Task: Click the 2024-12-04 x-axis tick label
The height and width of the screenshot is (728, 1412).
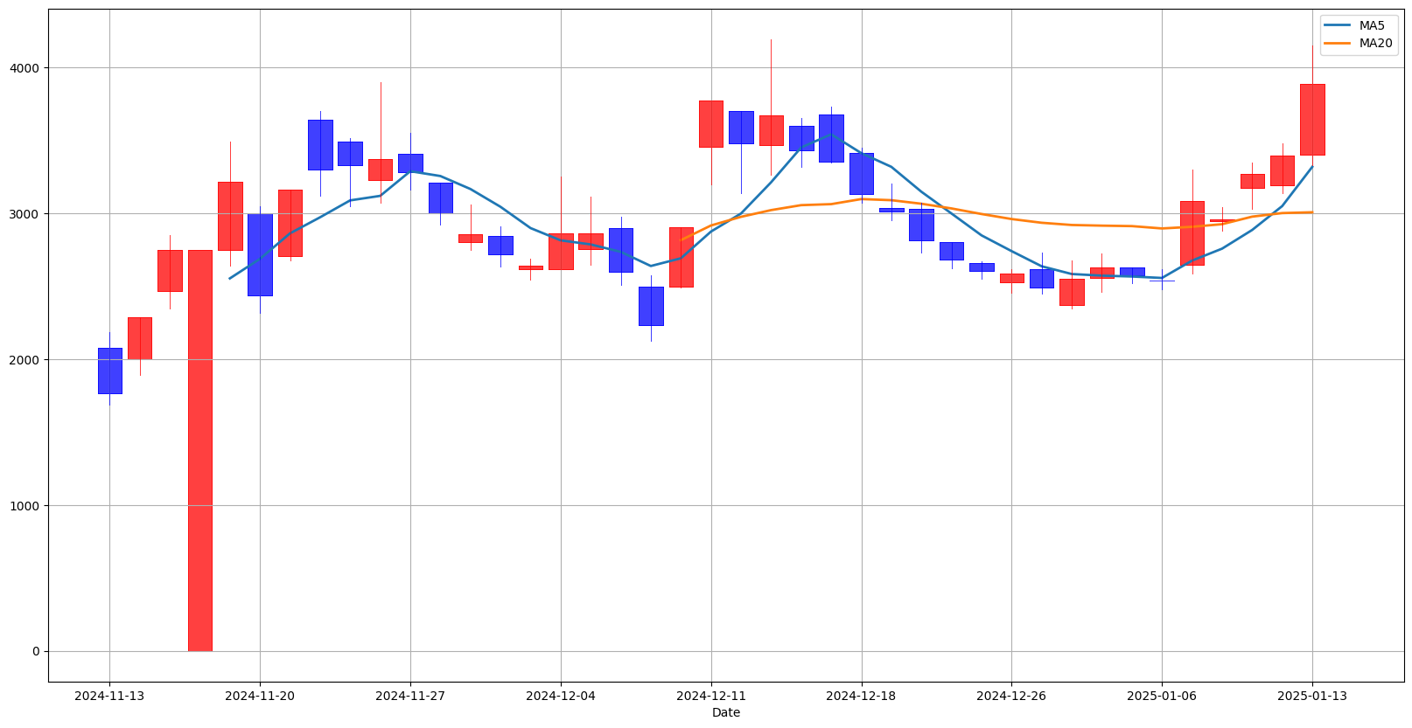Action: (561, 696)
